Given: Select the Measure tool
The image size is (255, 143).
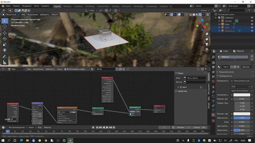Looking at the screenshot, I should click(x=5, y=62).
